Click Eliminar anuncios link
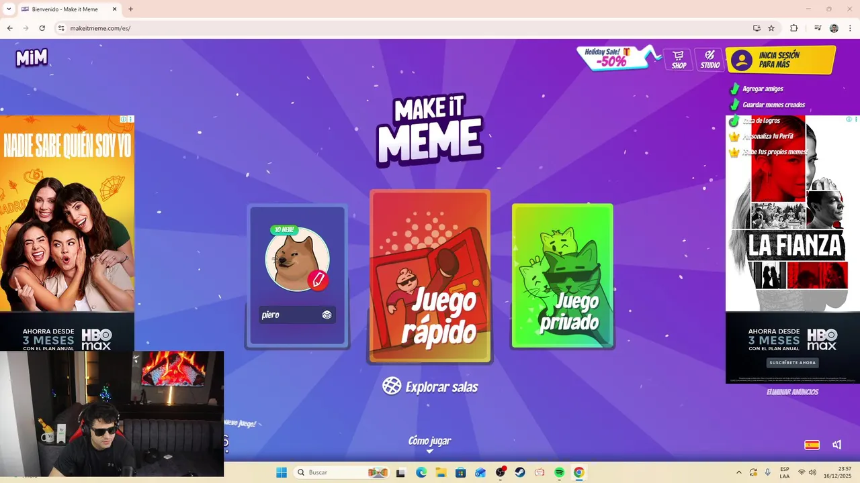Viewport: 860px width, 483px height. pos(792,392)
